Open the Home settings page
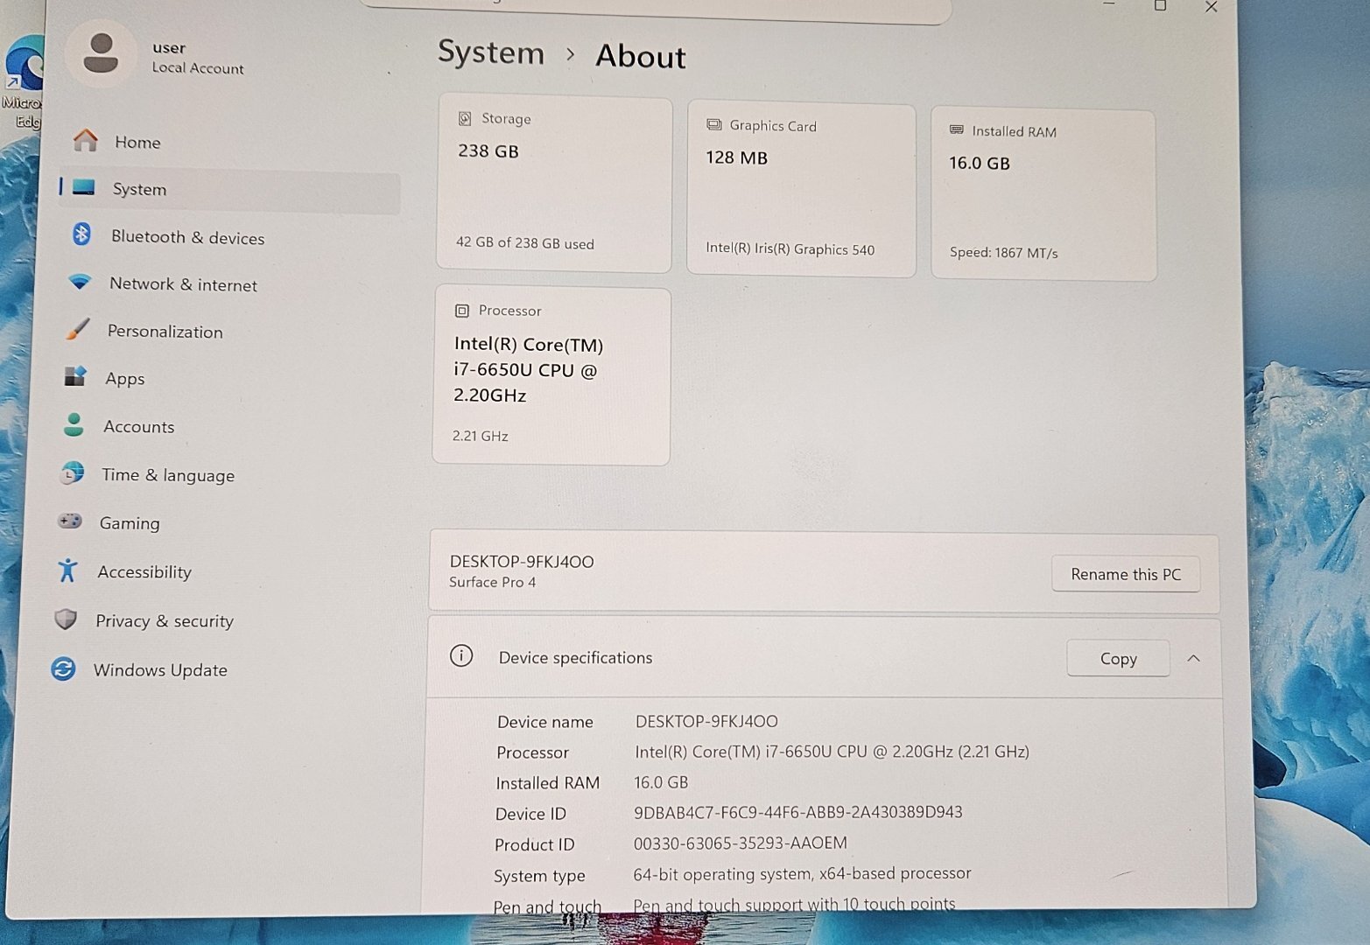Image resolution: width=1370 pixels, height=945 pixels. 229,142
